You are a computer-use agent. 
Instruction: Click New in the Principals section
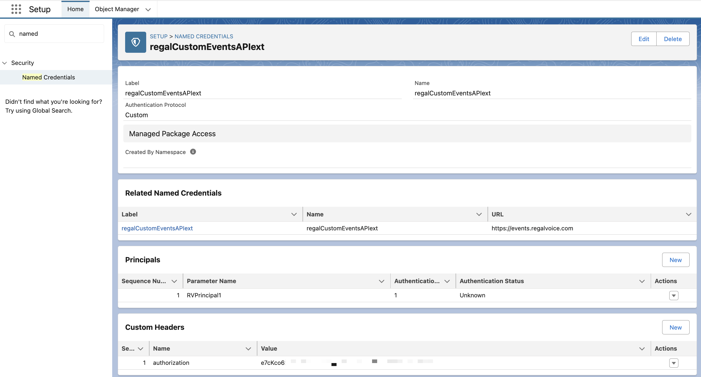coord(675,260)
